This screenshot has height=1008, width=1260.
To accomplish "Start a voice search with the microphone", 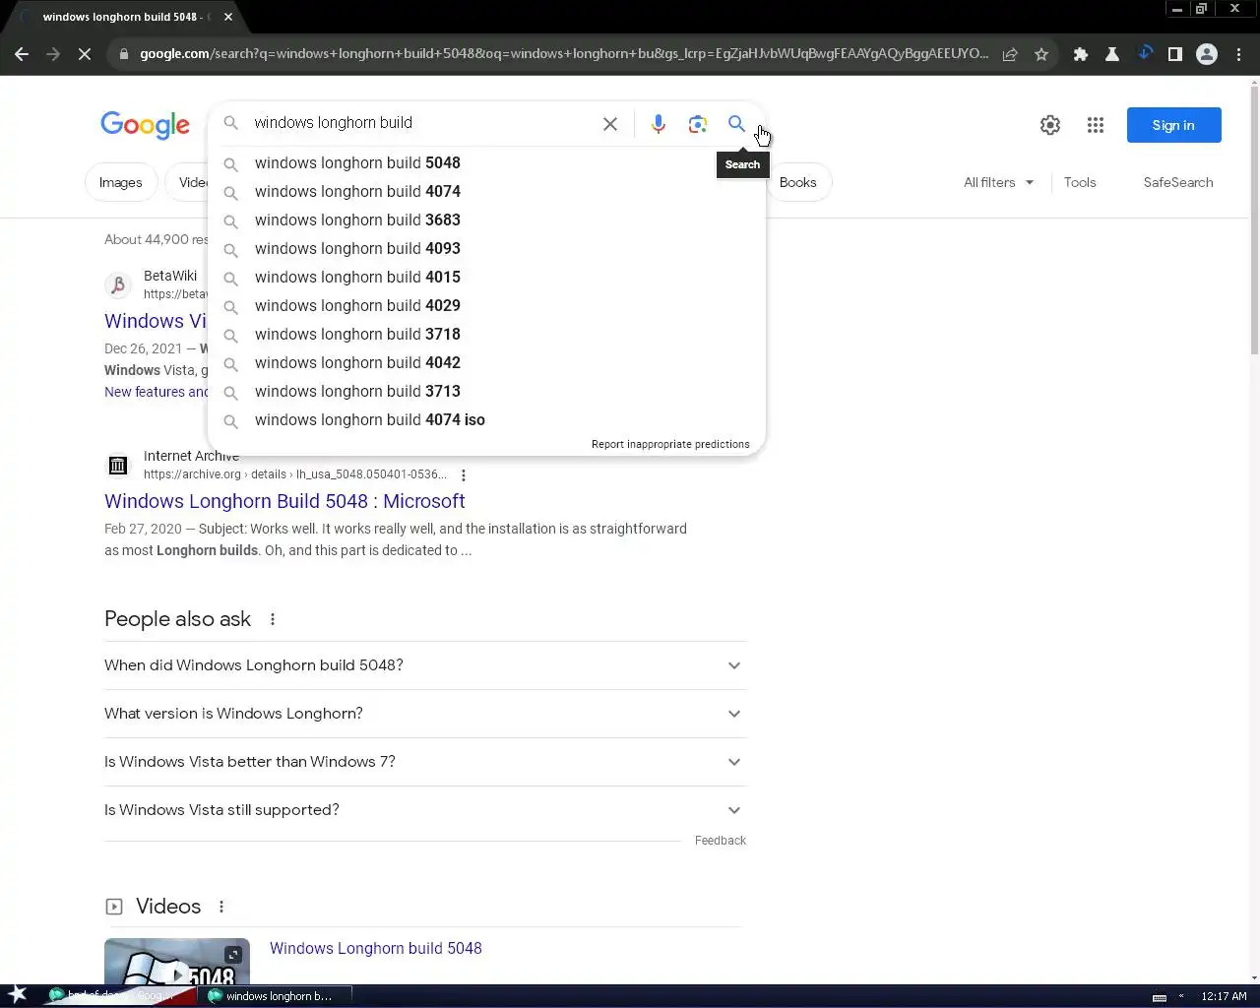I will click(x=659, y=124).
